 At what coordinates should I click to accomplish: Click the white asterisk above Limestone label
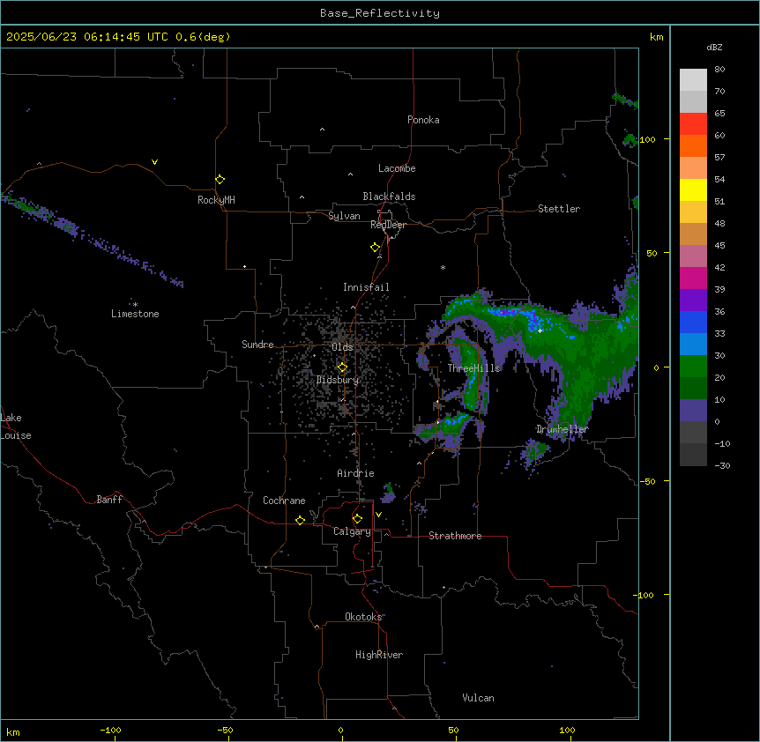(135, 304)
